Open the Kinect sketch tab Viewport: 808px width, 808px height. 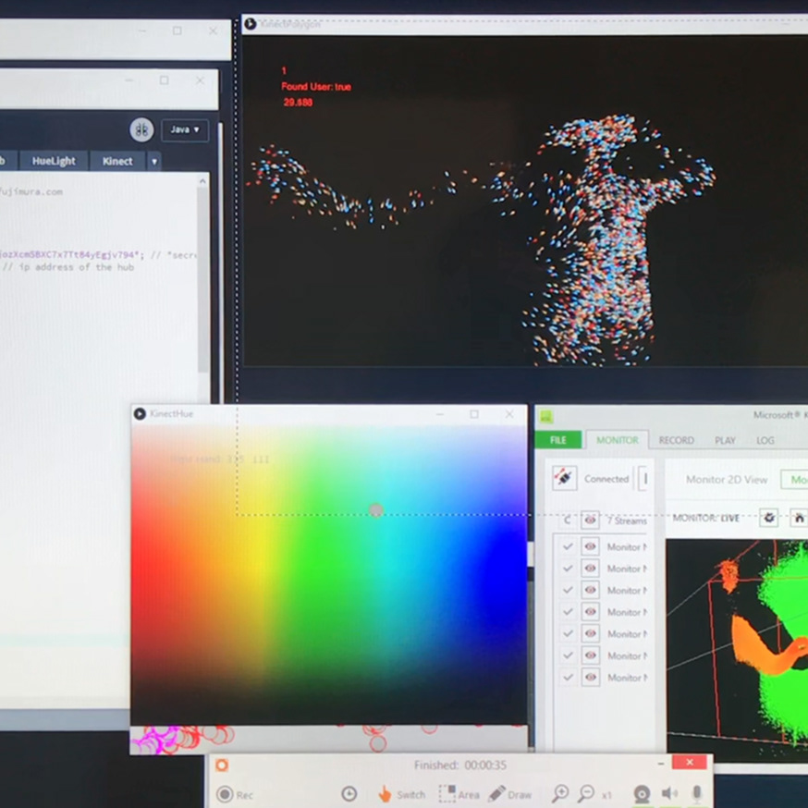pyautogui.click(x=117, y=161)
